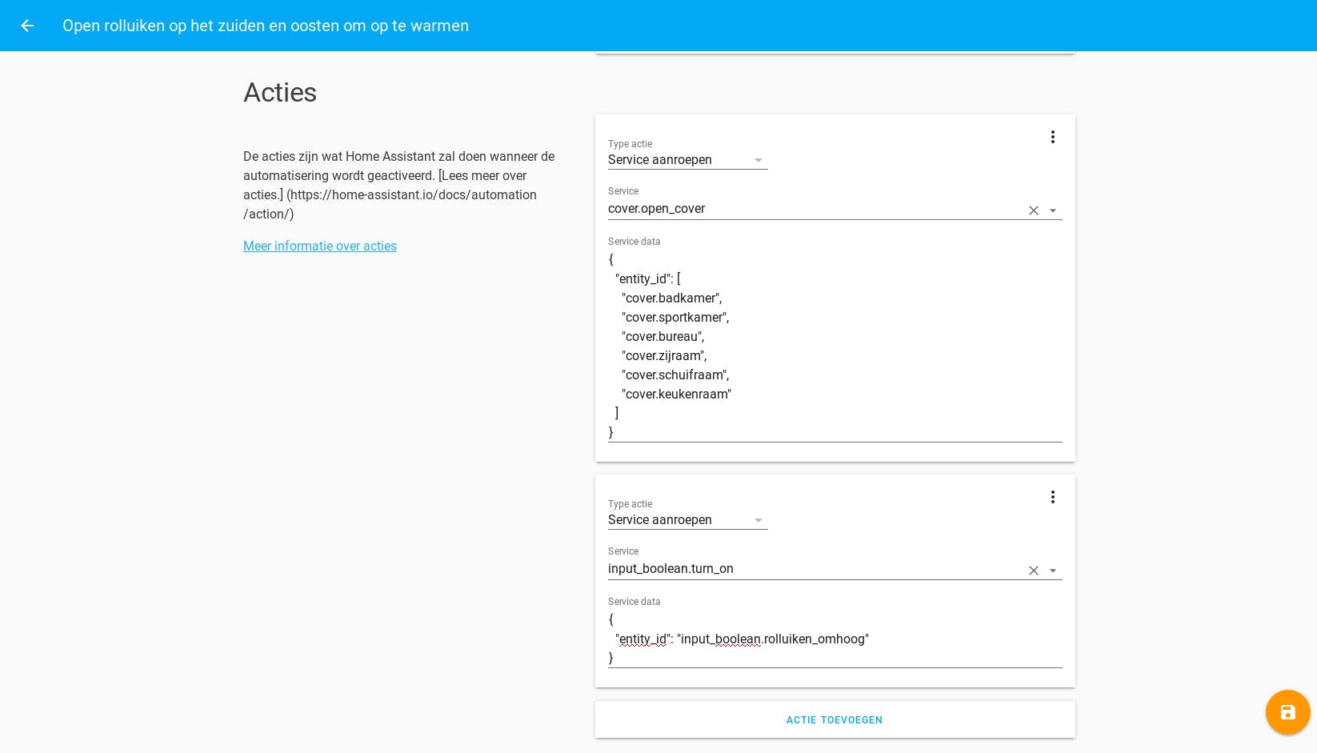Clear the cover.open_cover service field
Image resolution: width=1317 pixels, height=753 pixels.
[x=1034, y=210]
